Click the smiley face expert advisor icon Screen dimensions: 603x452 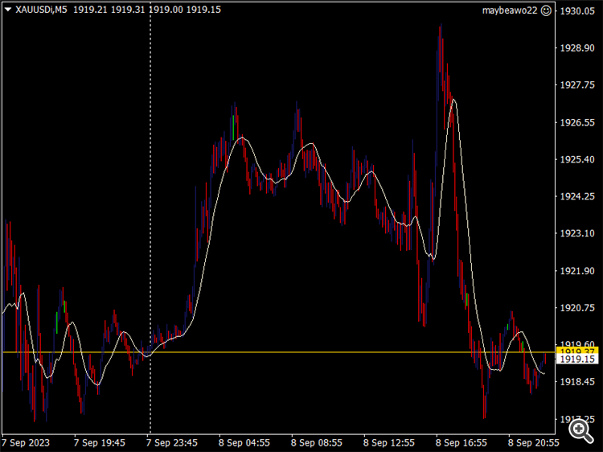point(547,10)
